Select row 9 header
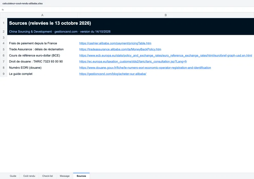Image resolution: width=254 pixels, height=179 pixels. coord(3,74)
